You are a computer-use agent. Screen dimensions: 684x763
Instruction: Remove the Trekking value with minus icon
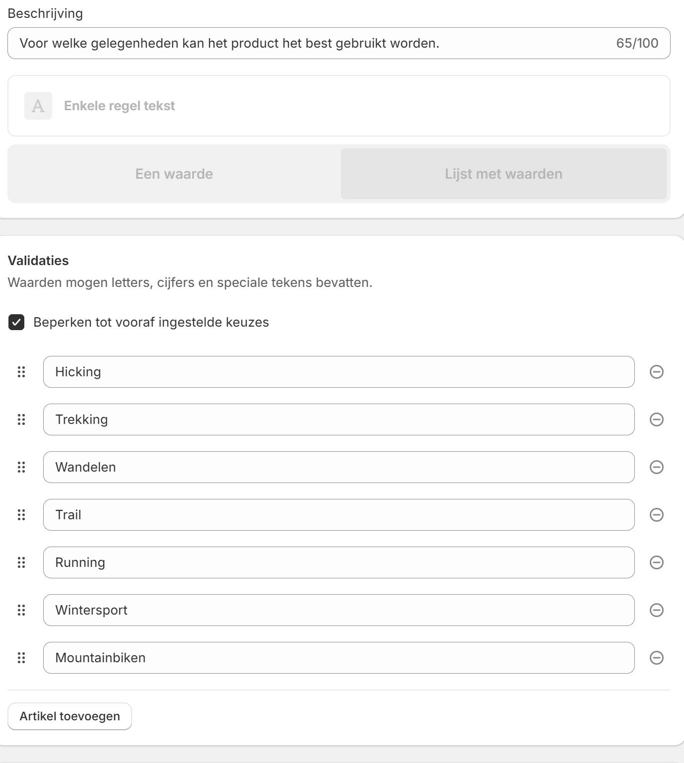[656, 419]
